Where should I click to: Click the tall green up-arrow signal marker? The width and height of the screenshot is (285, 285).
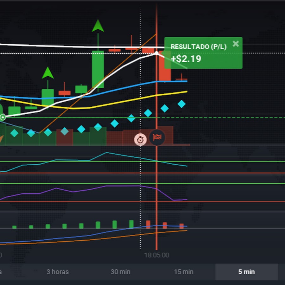(x=98, y=26)
